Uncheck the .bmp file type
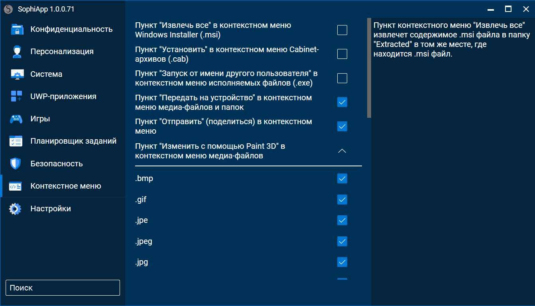The width and height of the screenshot is (535, 306). 342,179
